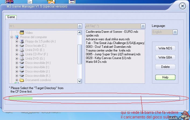Screen dimensions: 190x120
Task: Click the Disco rimovibile (H:) label
Action: (38, 63)
